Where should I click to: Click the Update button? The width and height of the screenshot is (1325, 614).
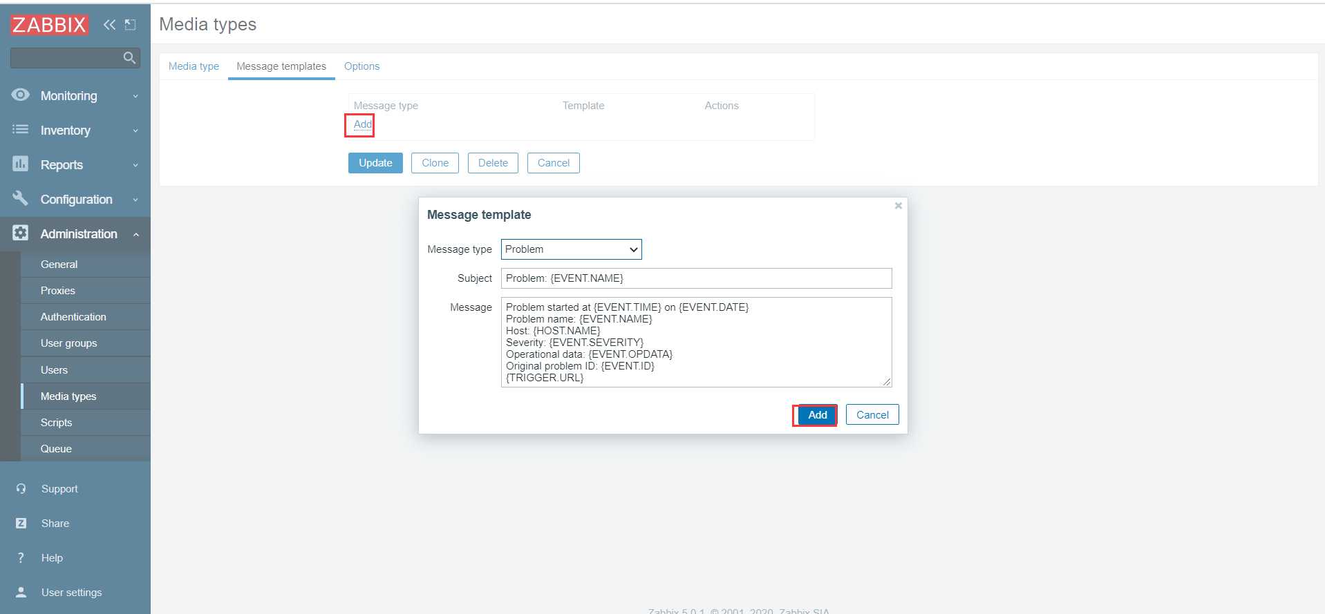375,163
